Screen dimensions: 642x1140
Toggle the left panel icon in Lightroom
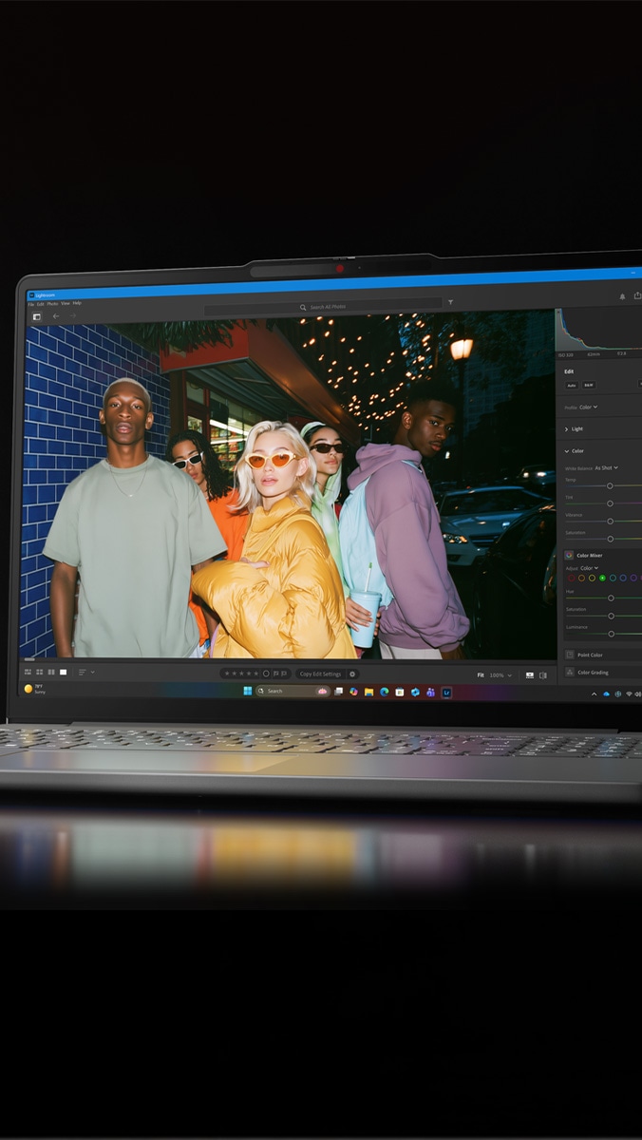(36, 316)
